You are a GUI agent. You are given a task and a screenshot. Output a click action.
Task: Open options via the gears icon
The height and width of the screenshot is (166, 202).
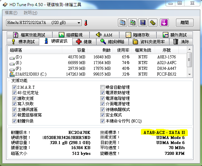click(153, 23)
